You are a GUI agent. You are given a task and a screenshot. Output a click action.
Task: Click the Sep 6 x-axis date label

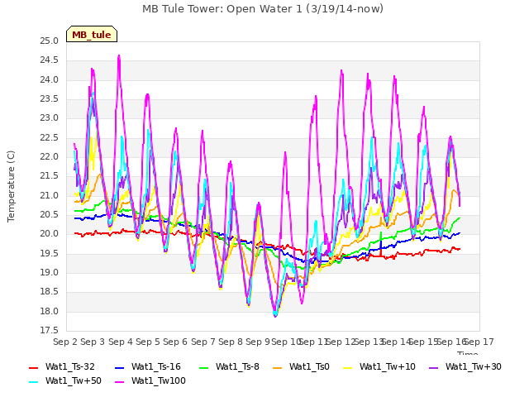tap(175, 342)
